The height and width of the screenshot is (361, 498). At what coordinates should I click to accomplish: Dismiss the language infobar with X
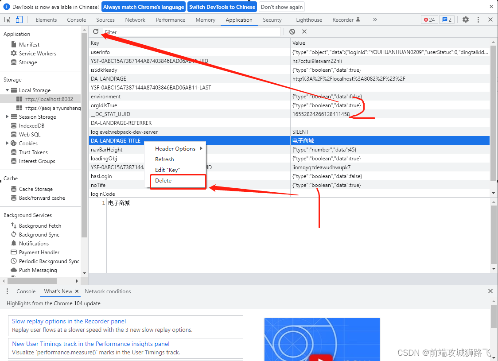tap(491, 7)
